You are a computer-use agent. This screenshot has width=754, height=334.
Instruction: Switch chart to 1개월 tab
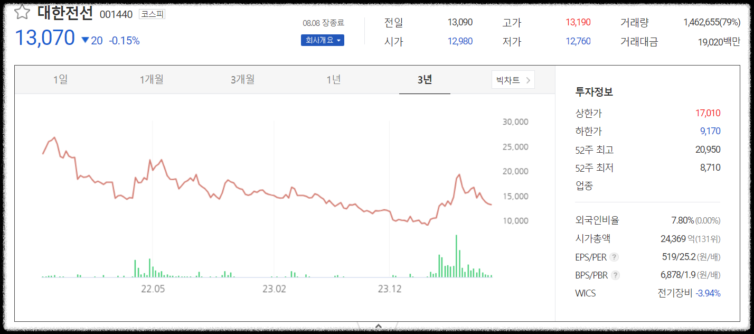(x=152, y=80)
